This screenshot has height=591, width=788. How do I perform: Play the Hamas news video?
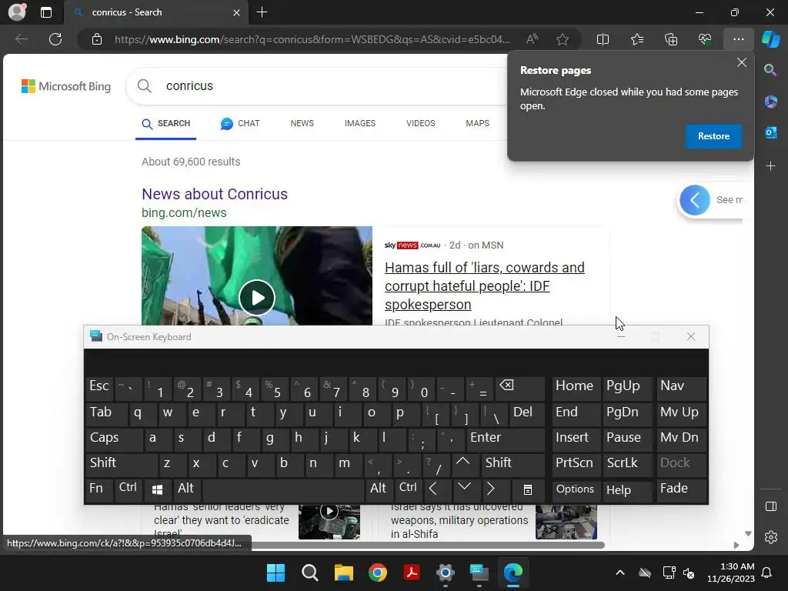click(x=257, y=298)
